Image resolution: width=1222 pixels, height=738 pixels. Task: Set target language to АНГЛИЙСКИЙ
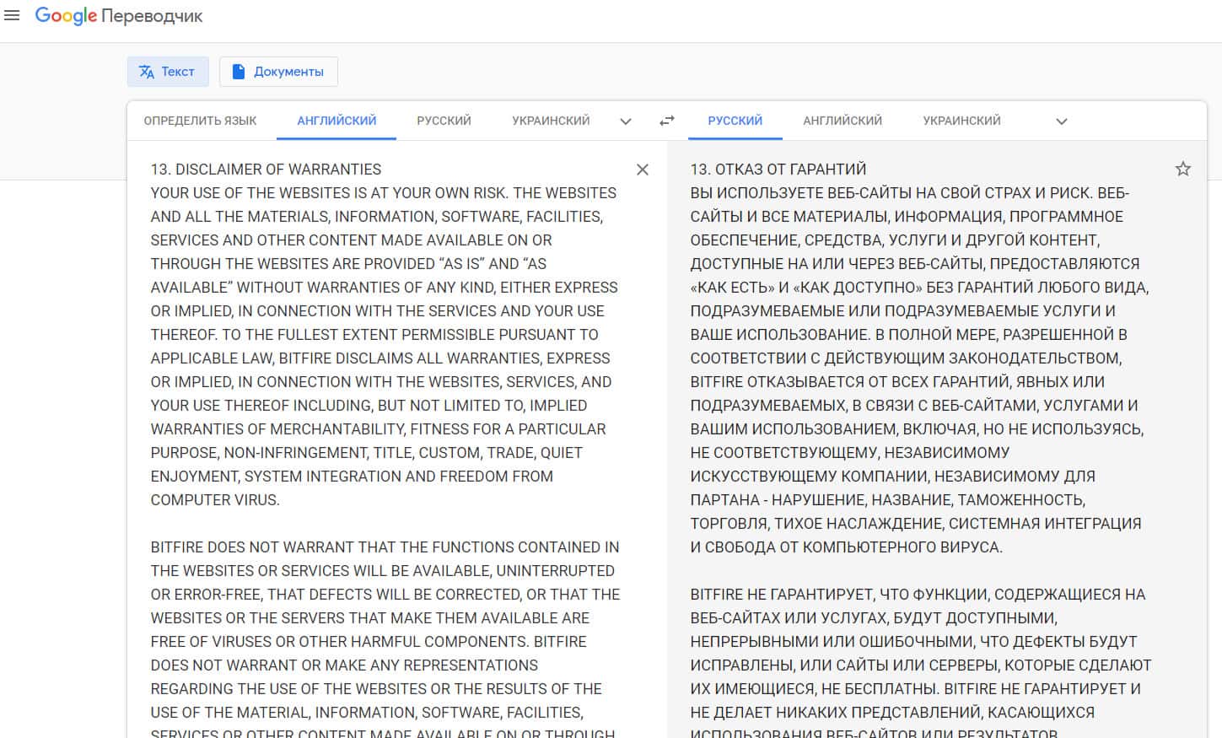pos(842,121)
